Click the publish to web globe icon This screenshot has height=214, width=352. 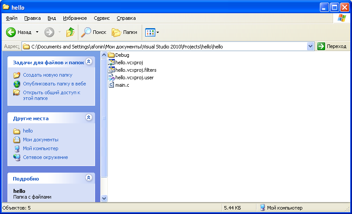click(x=17, y=84)
